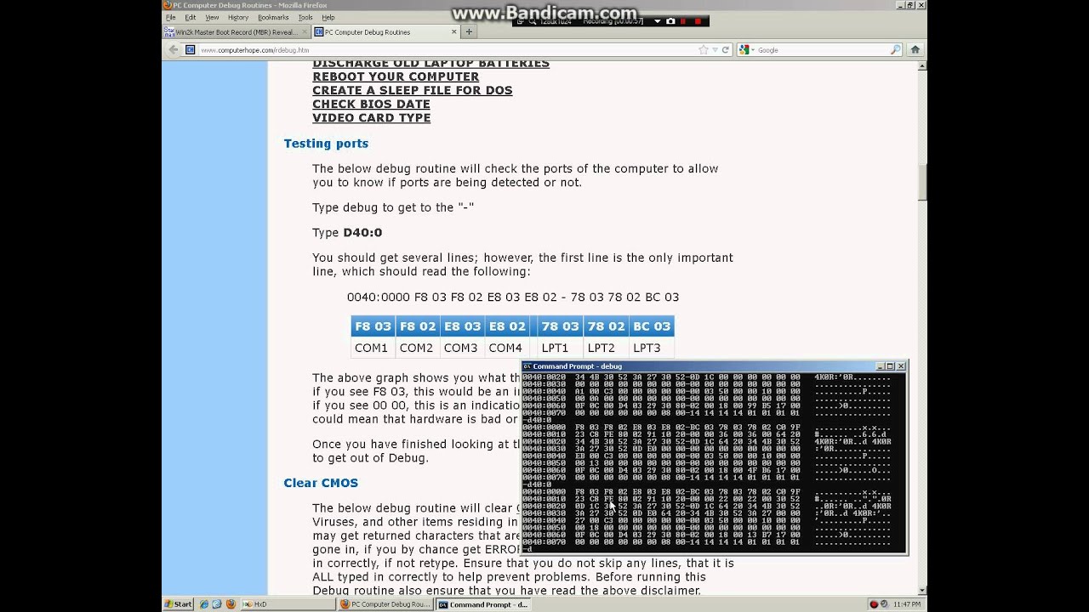Take a screenshot with Bandicam camera icon

point(670,20)
